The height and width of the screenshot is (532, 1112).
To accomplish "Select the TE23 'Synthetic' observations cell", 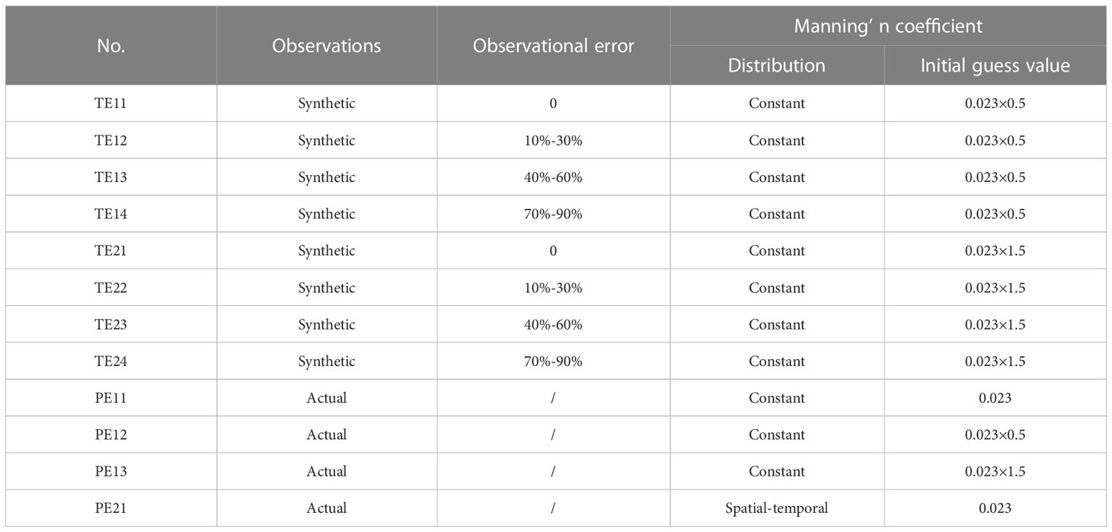I will tap(327, 324).
